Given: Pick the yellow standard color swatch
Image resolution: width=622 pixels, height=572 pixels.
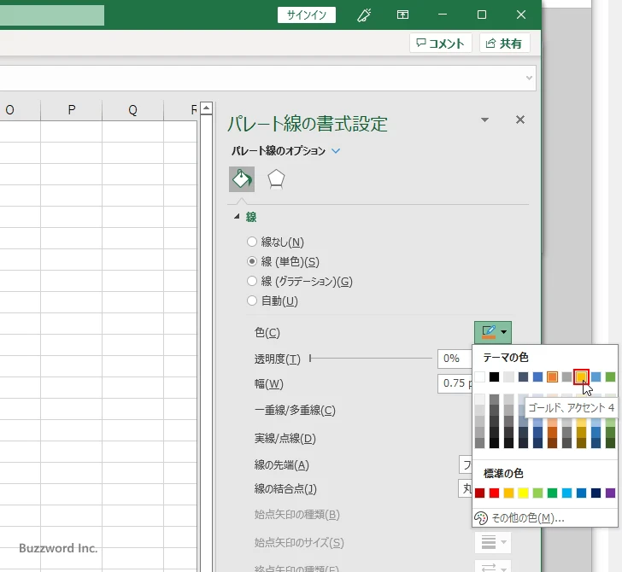Looking at the screenshot, I should pyautogui.click(x=523, y=493).
